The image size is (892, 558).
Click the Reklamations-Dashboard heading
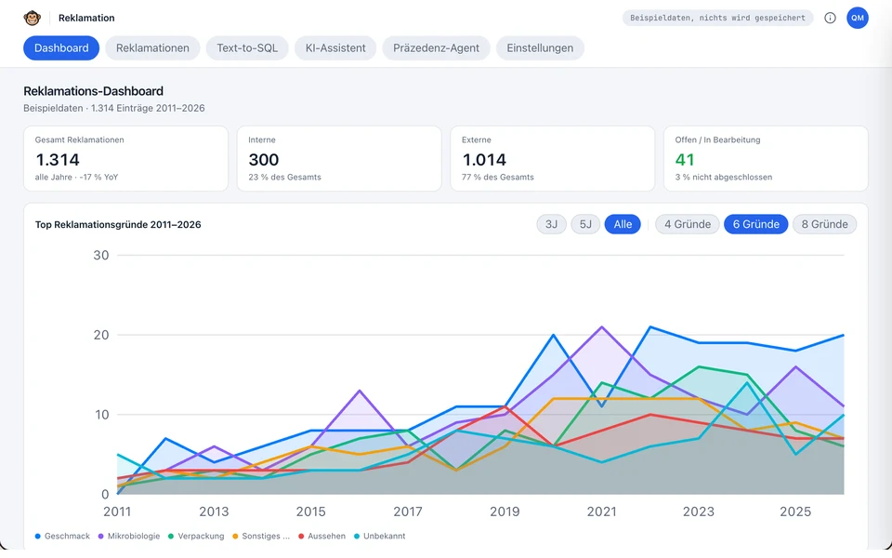[93, 91]
